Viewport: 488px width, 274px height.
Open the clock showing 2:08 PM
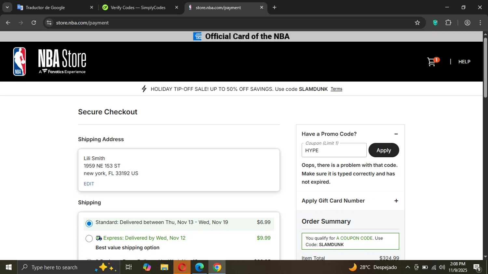tap(458, 267)
